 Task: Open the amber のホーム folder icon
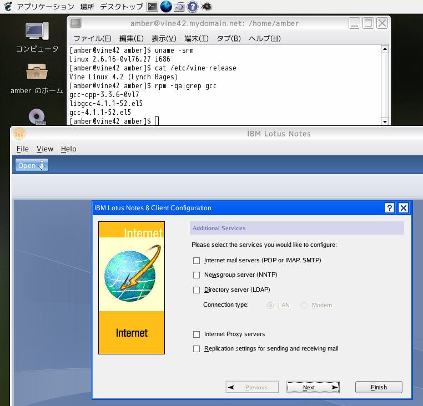click(37, 79)
